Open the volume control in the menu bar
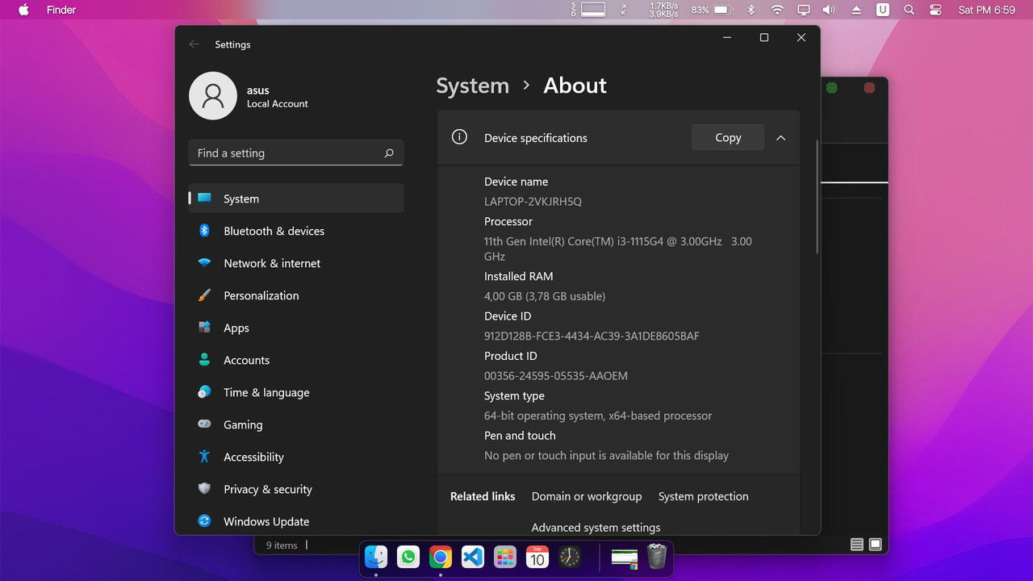This screenshot has height=581, width=1033. 830,10
